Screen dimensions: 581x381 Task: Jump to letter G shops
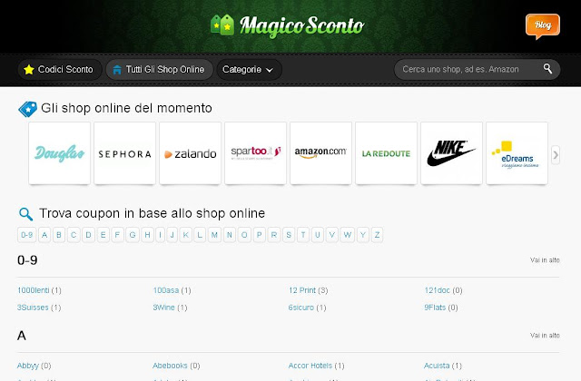click(133, 235)
